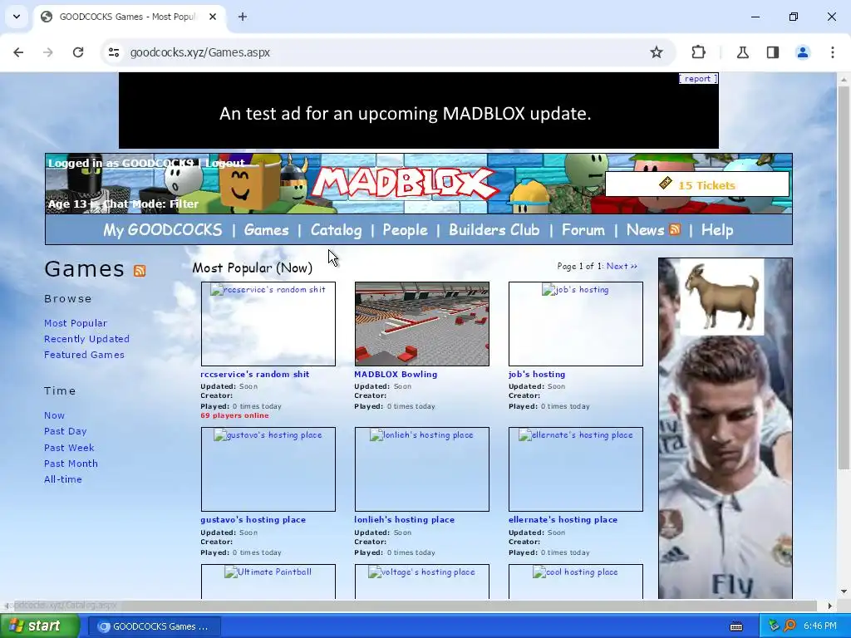
Task: Browse Most Popular games
Action: 76,323
